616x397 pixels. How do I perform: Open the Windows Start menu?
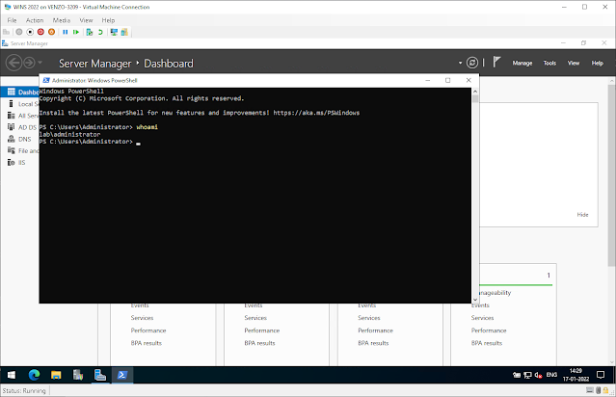click(12, 375)
